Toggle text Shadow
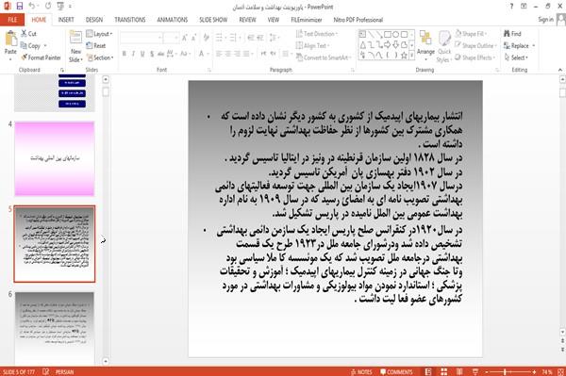The height and width of the screenshot is (376, 566). click(x=152, y=54)
